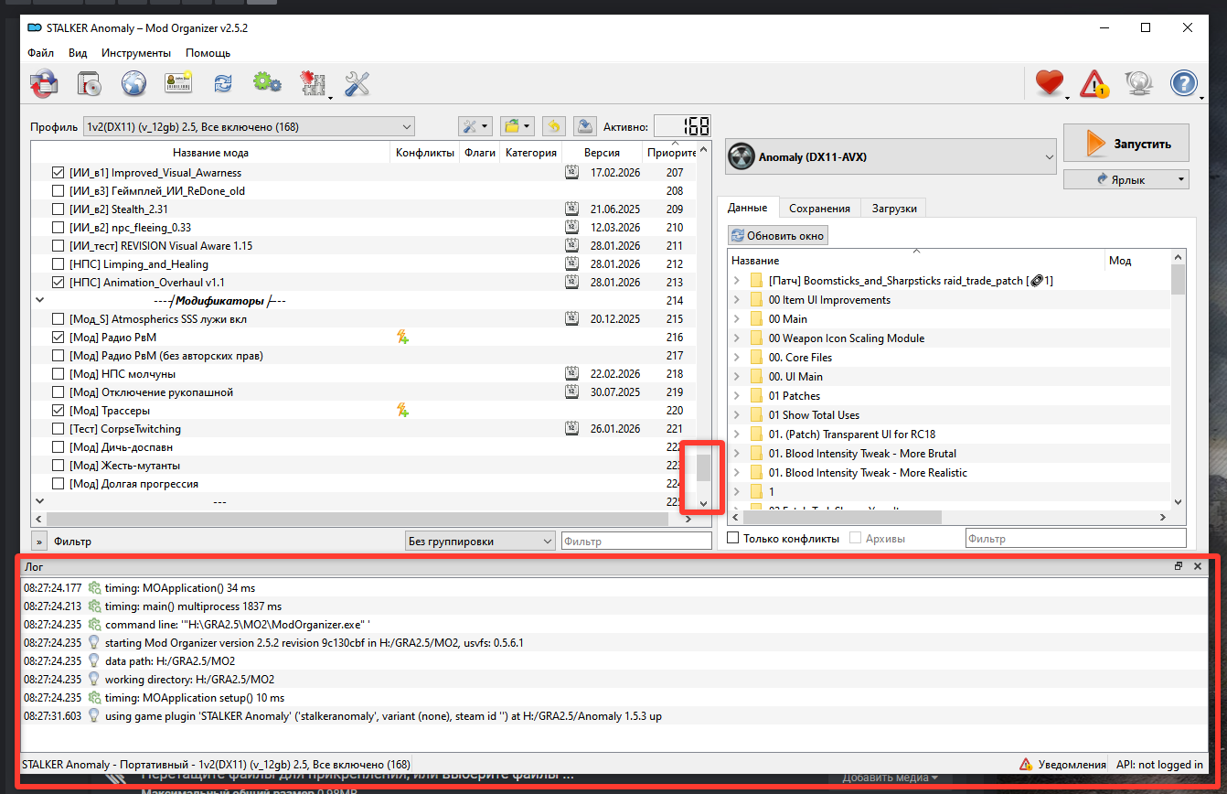
Task: Open the profiles ID card icon
Action: click(178, 84)
